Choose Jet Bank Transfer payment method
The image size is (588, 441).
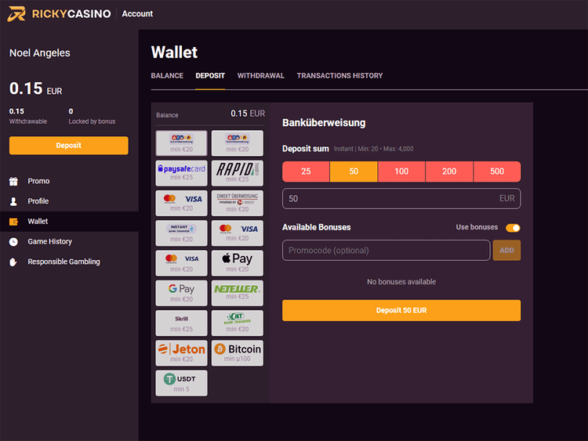(238, 323)
